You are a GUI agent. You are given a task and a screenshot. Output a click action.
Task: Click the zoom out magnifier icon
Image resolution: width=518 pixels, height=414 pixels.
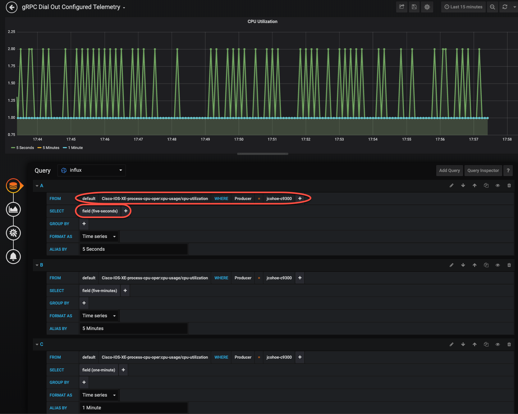pos(492,7)
